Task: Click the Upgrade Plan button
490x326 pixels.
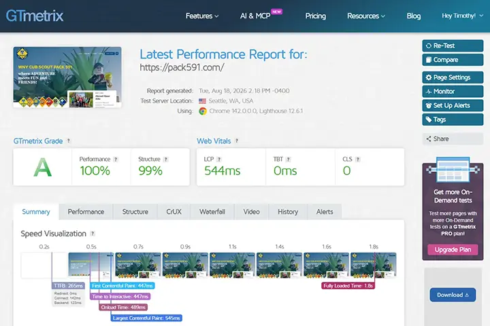Action: (453, 249)
